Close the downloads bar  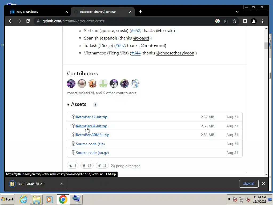pos(263,184)
